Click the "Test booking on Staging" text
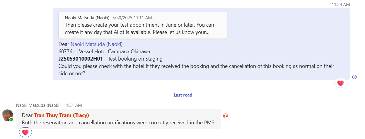 (136, 59)
